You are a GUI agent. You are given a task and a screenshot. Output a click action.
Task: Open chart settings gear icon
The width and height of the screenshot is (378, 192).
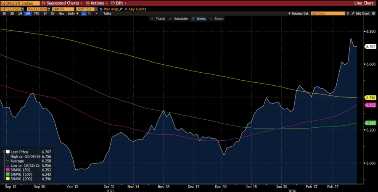(373, 13)
